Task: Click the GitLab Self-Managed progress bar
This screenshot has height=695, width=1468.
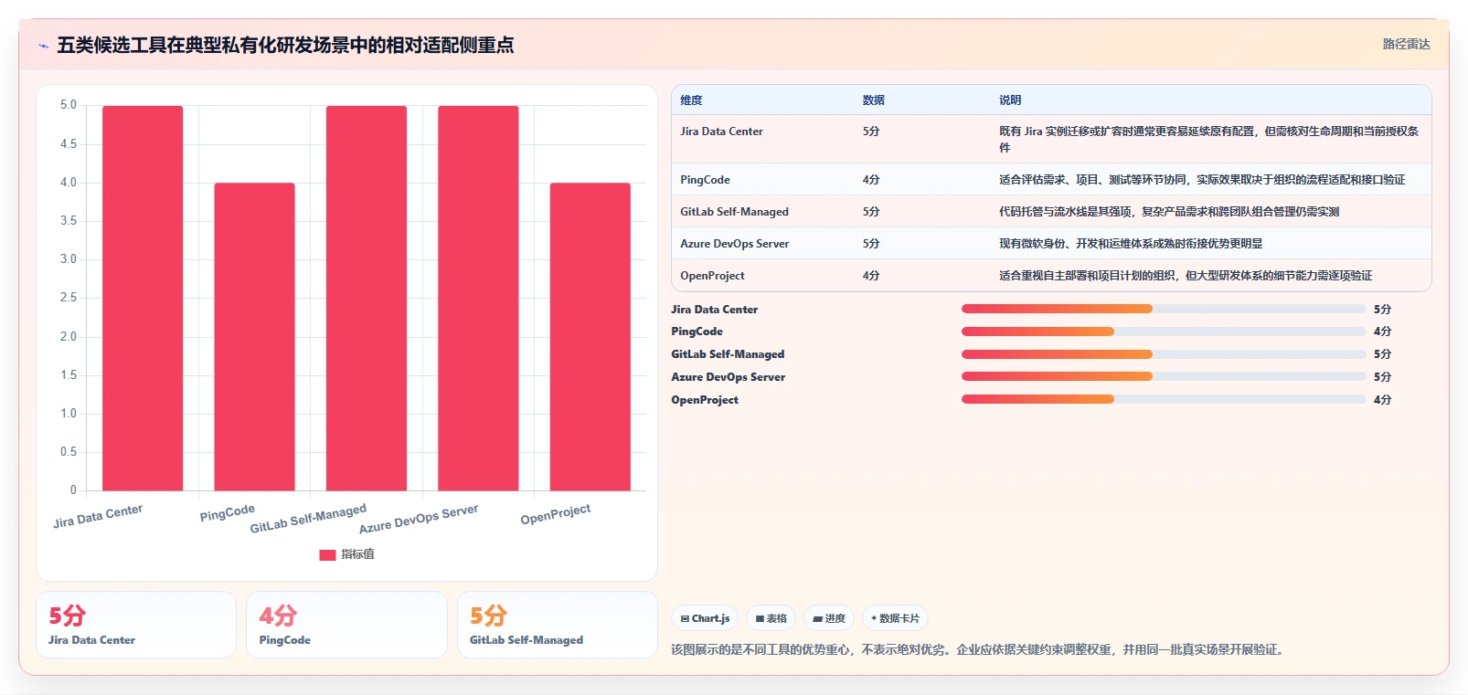Action: coord(1164,354)
